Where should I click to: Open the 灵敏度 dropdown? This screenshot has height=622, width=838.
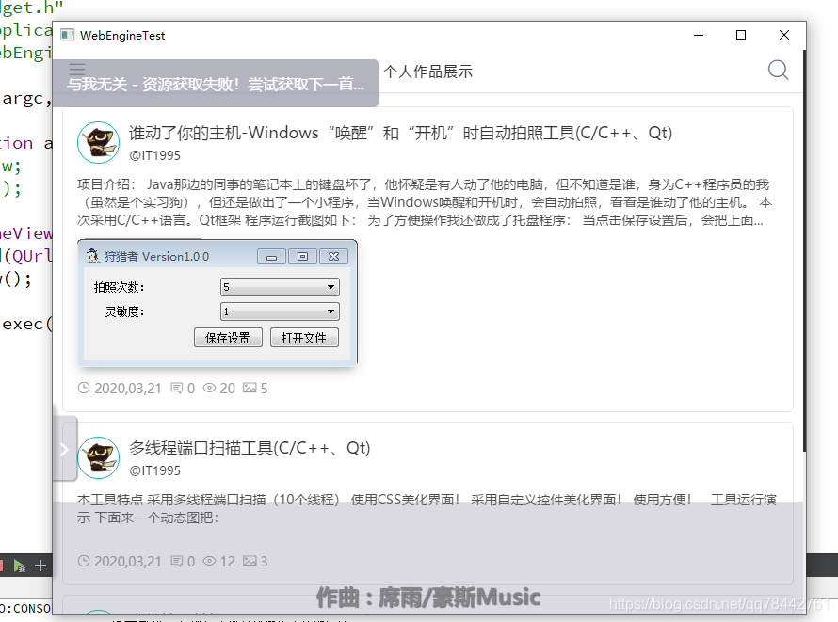pyautogui.click(x=278, y=311)
